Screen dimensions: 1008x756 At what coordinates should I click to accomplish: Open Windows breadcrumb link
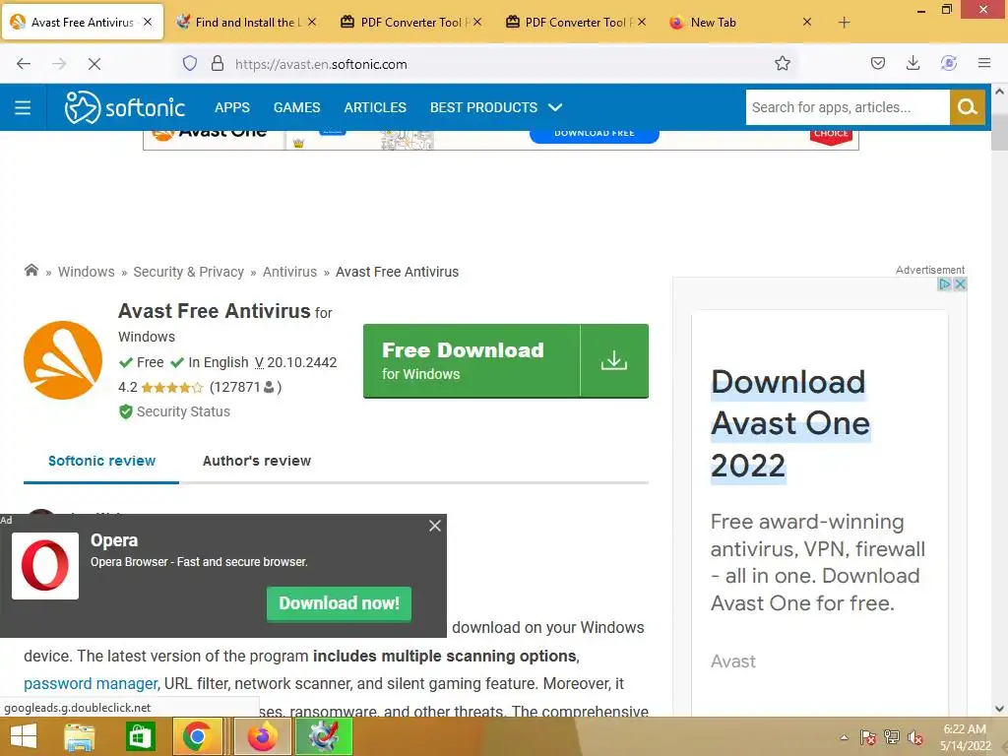(x=87, y=272)
